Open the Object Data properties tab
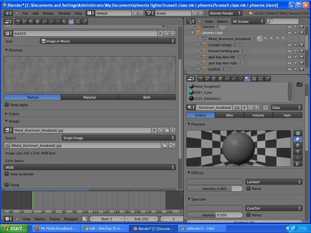This screenshot has width=311, height=233. point(240,79)
